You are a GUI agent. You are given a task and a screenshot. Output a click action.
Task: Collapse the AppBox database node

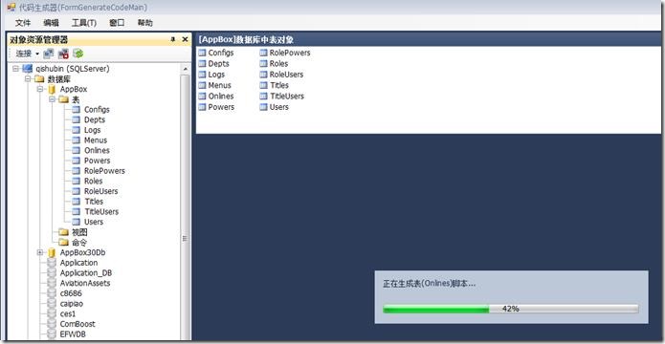tap(40, 90)
